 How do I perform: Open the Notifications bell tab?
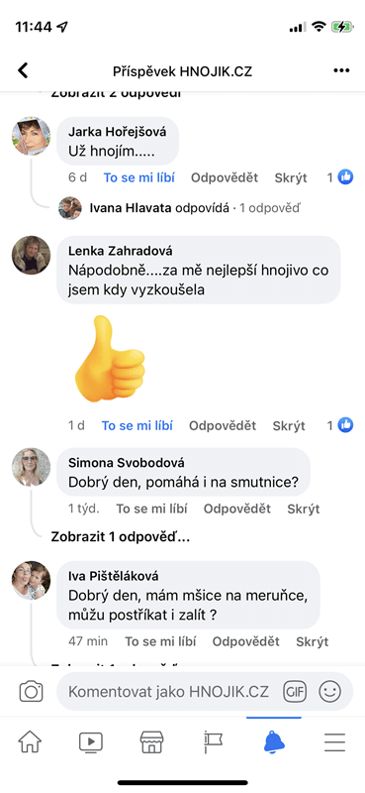point(274,741)
